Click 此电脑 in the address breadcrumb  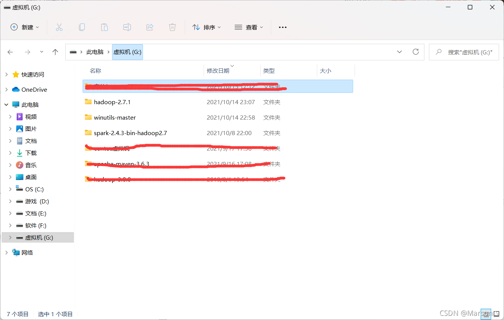(95, 52)
